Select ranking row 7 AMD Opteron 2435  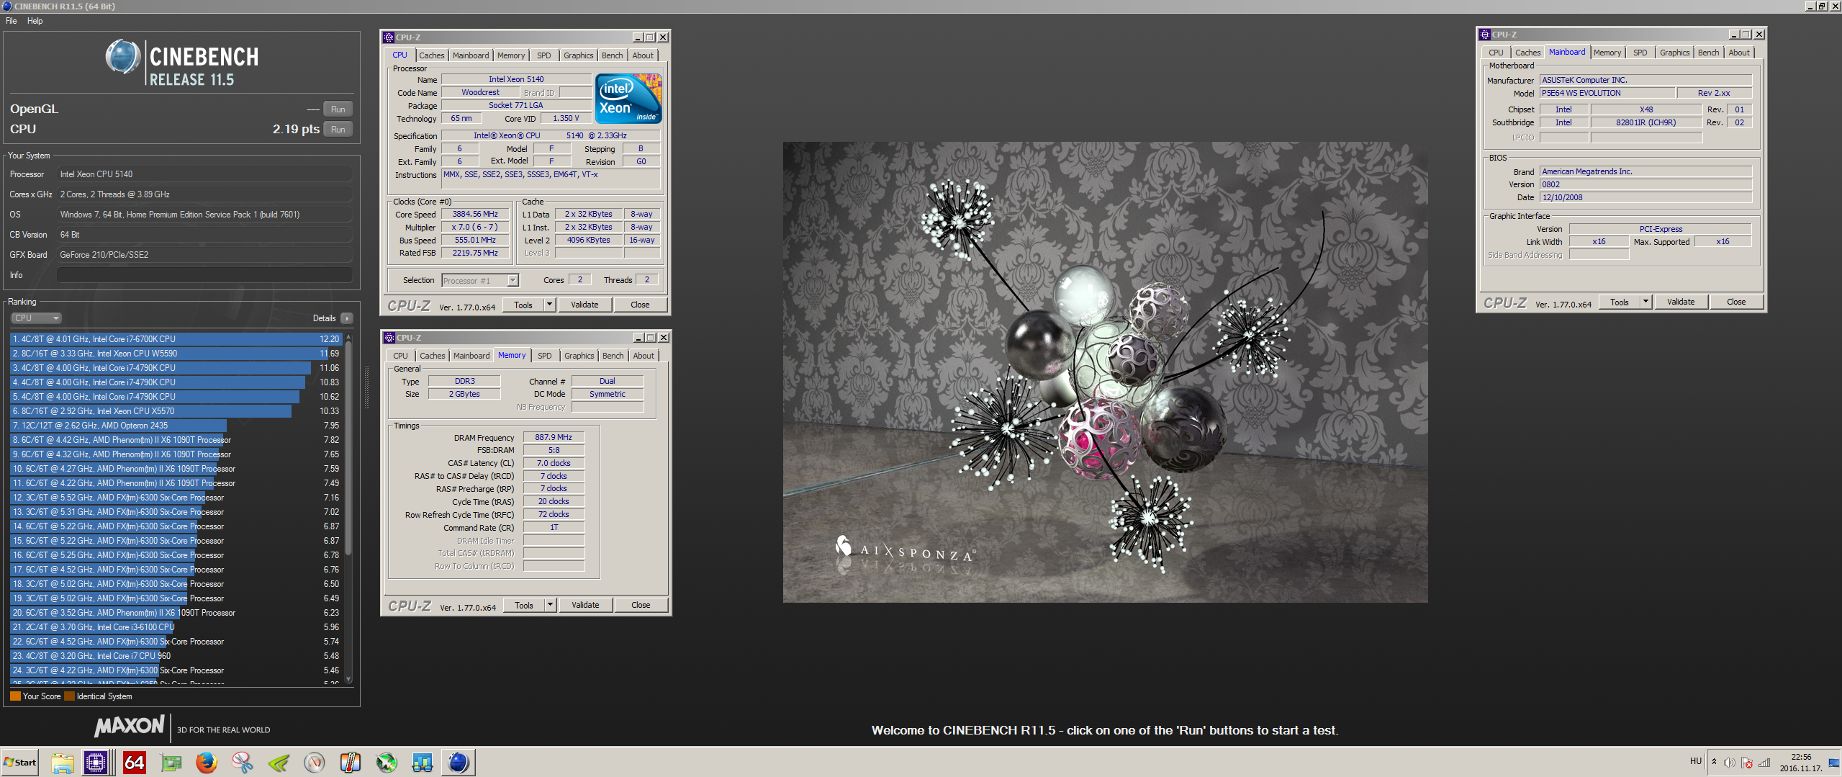[176, 426]
